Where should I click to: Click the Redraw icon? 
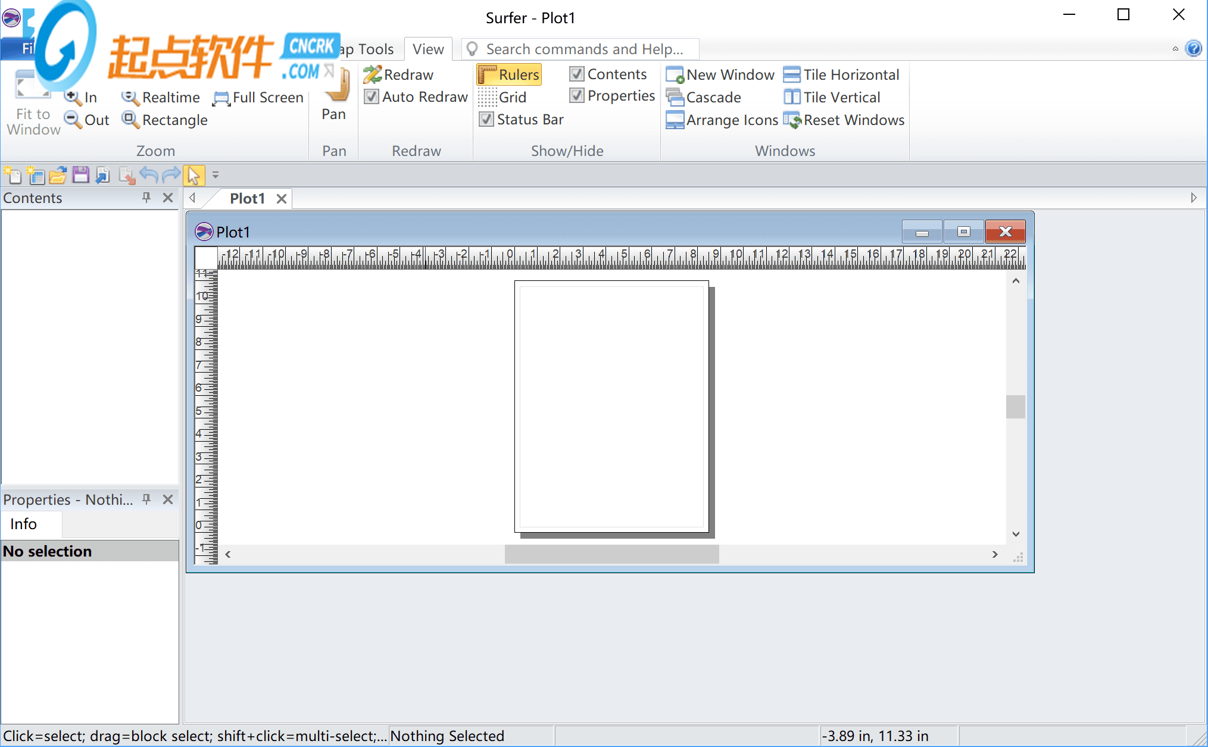coord(373,74)
